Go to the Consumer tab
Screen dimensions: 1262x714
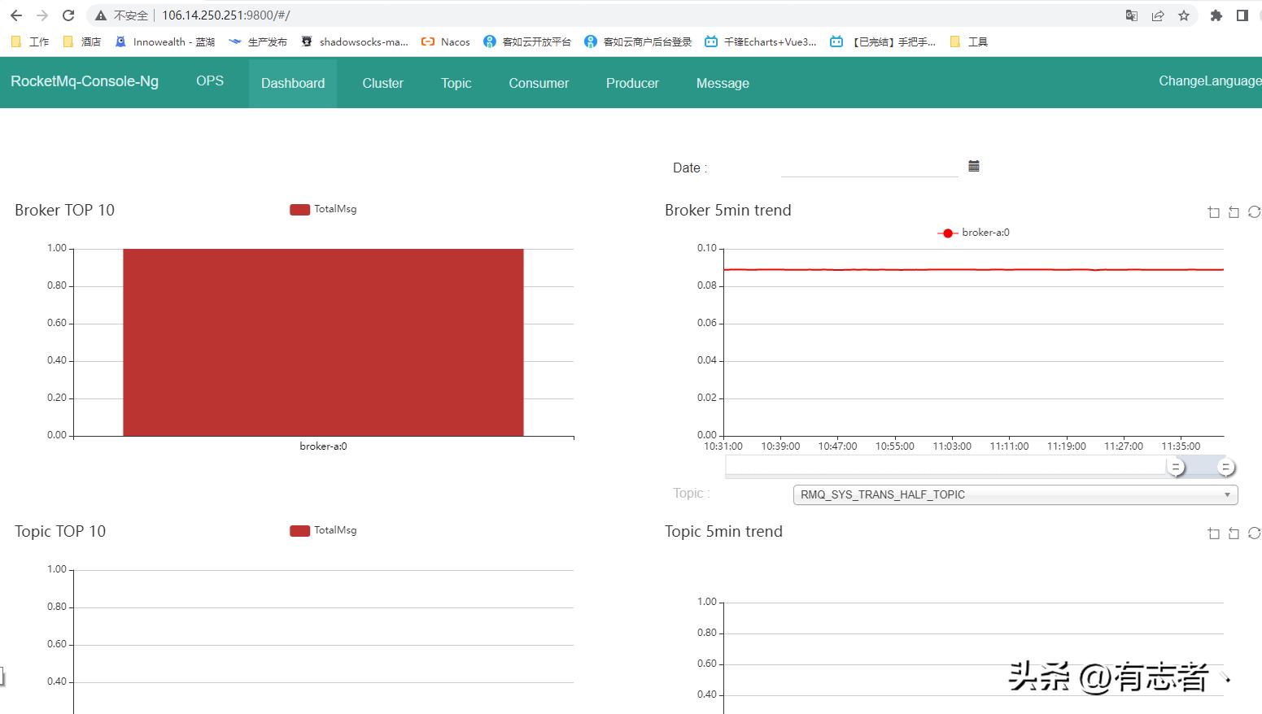tap(539, 83)
